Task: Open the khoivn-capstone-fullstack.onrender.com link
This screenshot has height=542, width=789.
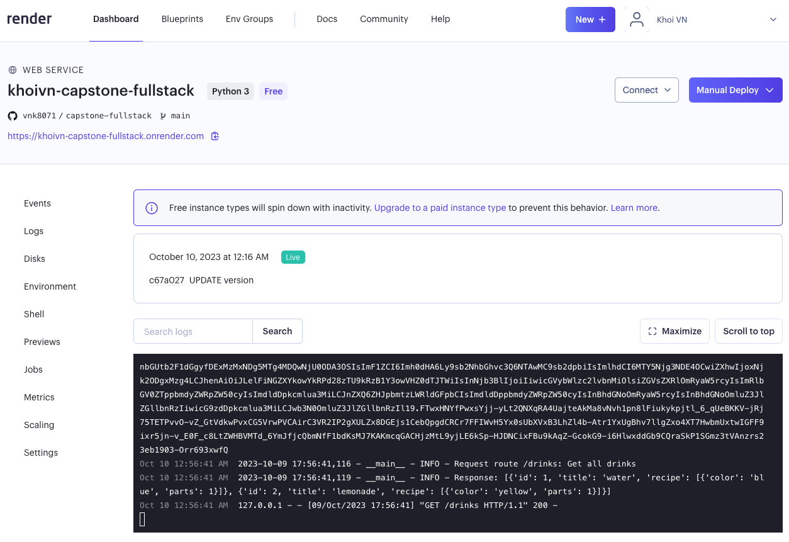Action: (106, 136)
